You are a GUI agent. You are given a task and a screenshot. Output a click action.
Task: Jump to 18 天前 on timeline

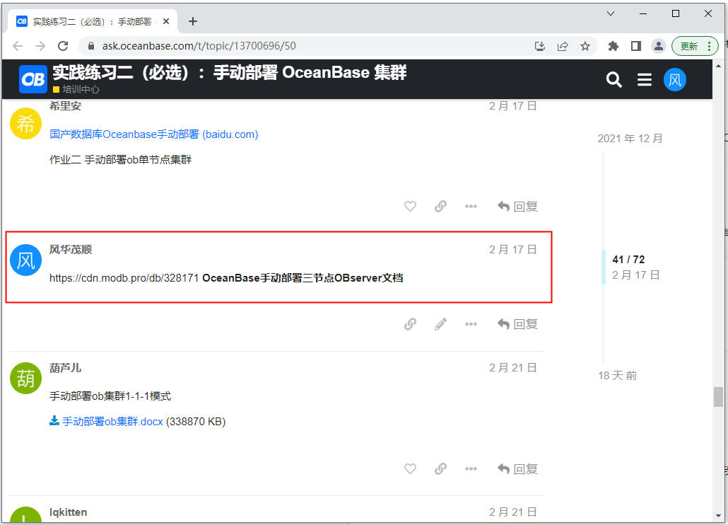[x=617, y=376]
